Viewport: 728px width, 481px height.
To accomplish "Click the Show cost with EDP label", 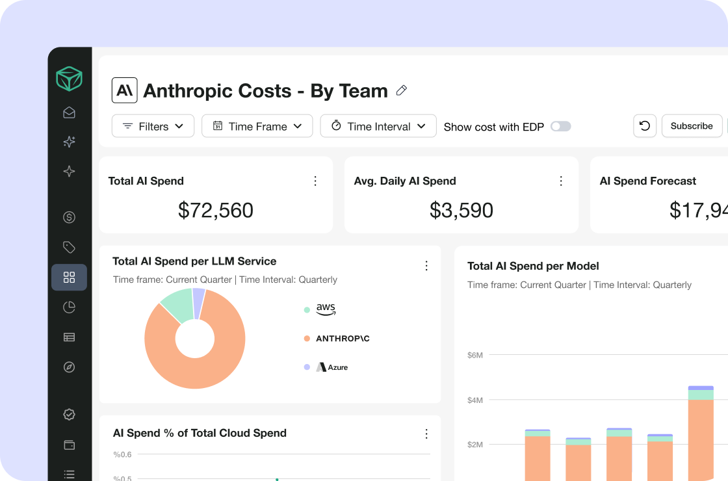I will click(493, 127).
